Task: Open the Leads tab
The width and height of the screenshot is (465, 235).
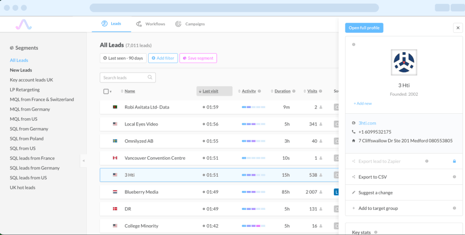Action: click(x=111, y=24)
